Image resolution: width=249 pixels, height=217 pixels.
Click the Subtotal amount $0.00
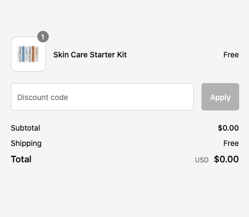click(228, 128)
